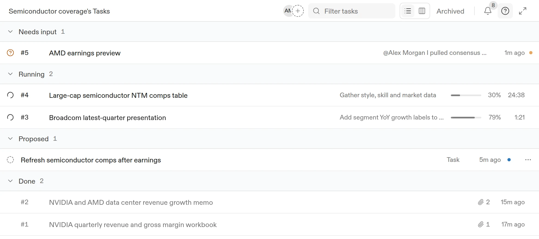Click the Needs input section heading
The width and height of the screenshot is (539, 239).
[38, 32]
